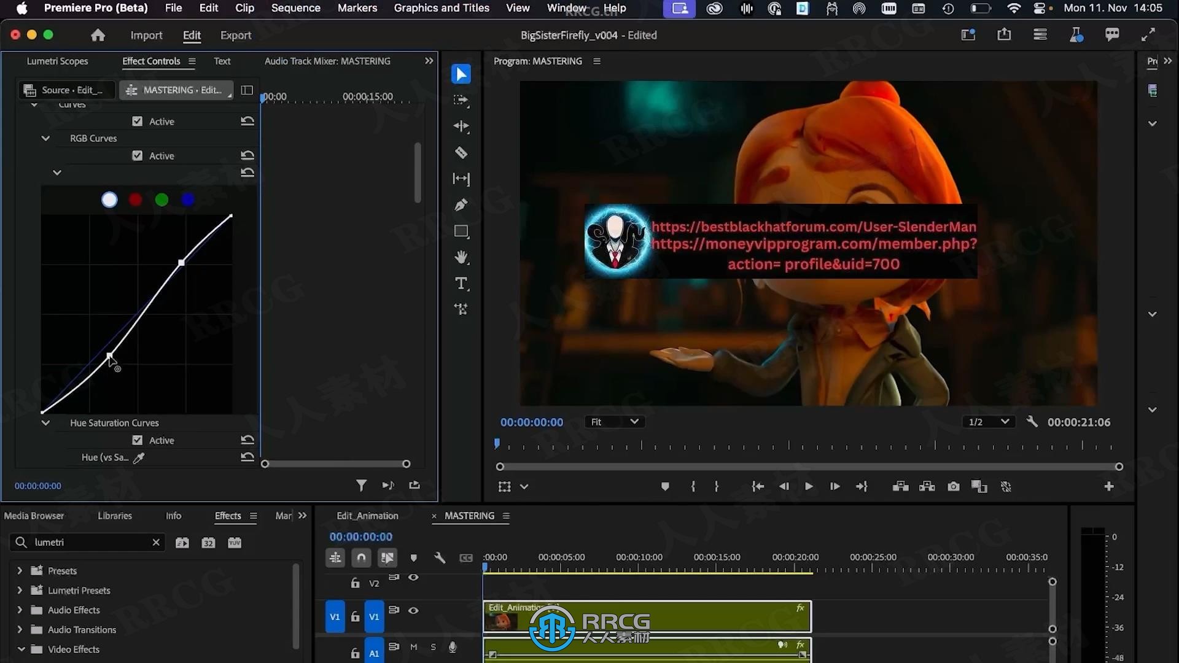Expand the Audio Effects folder
Screen dimensions: 1179x663
click(20, 610)
